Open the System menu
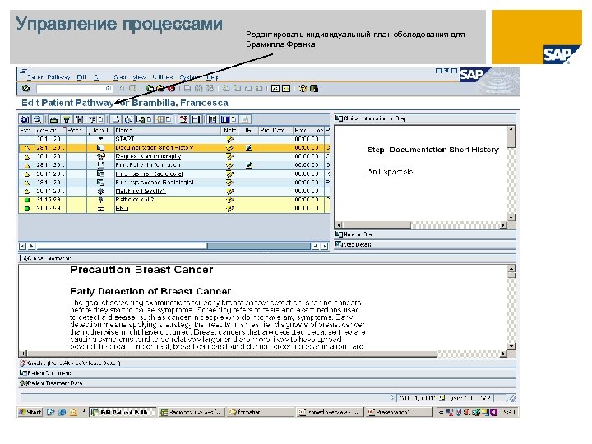 [x=190, y=77]
